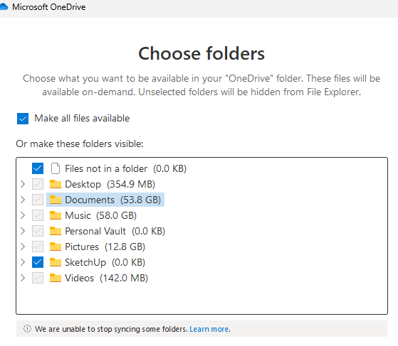This screenshot has height=346, width=398.
Task: Click the Make all files available label
Action: pyautogui.click(x=82, y=118)
